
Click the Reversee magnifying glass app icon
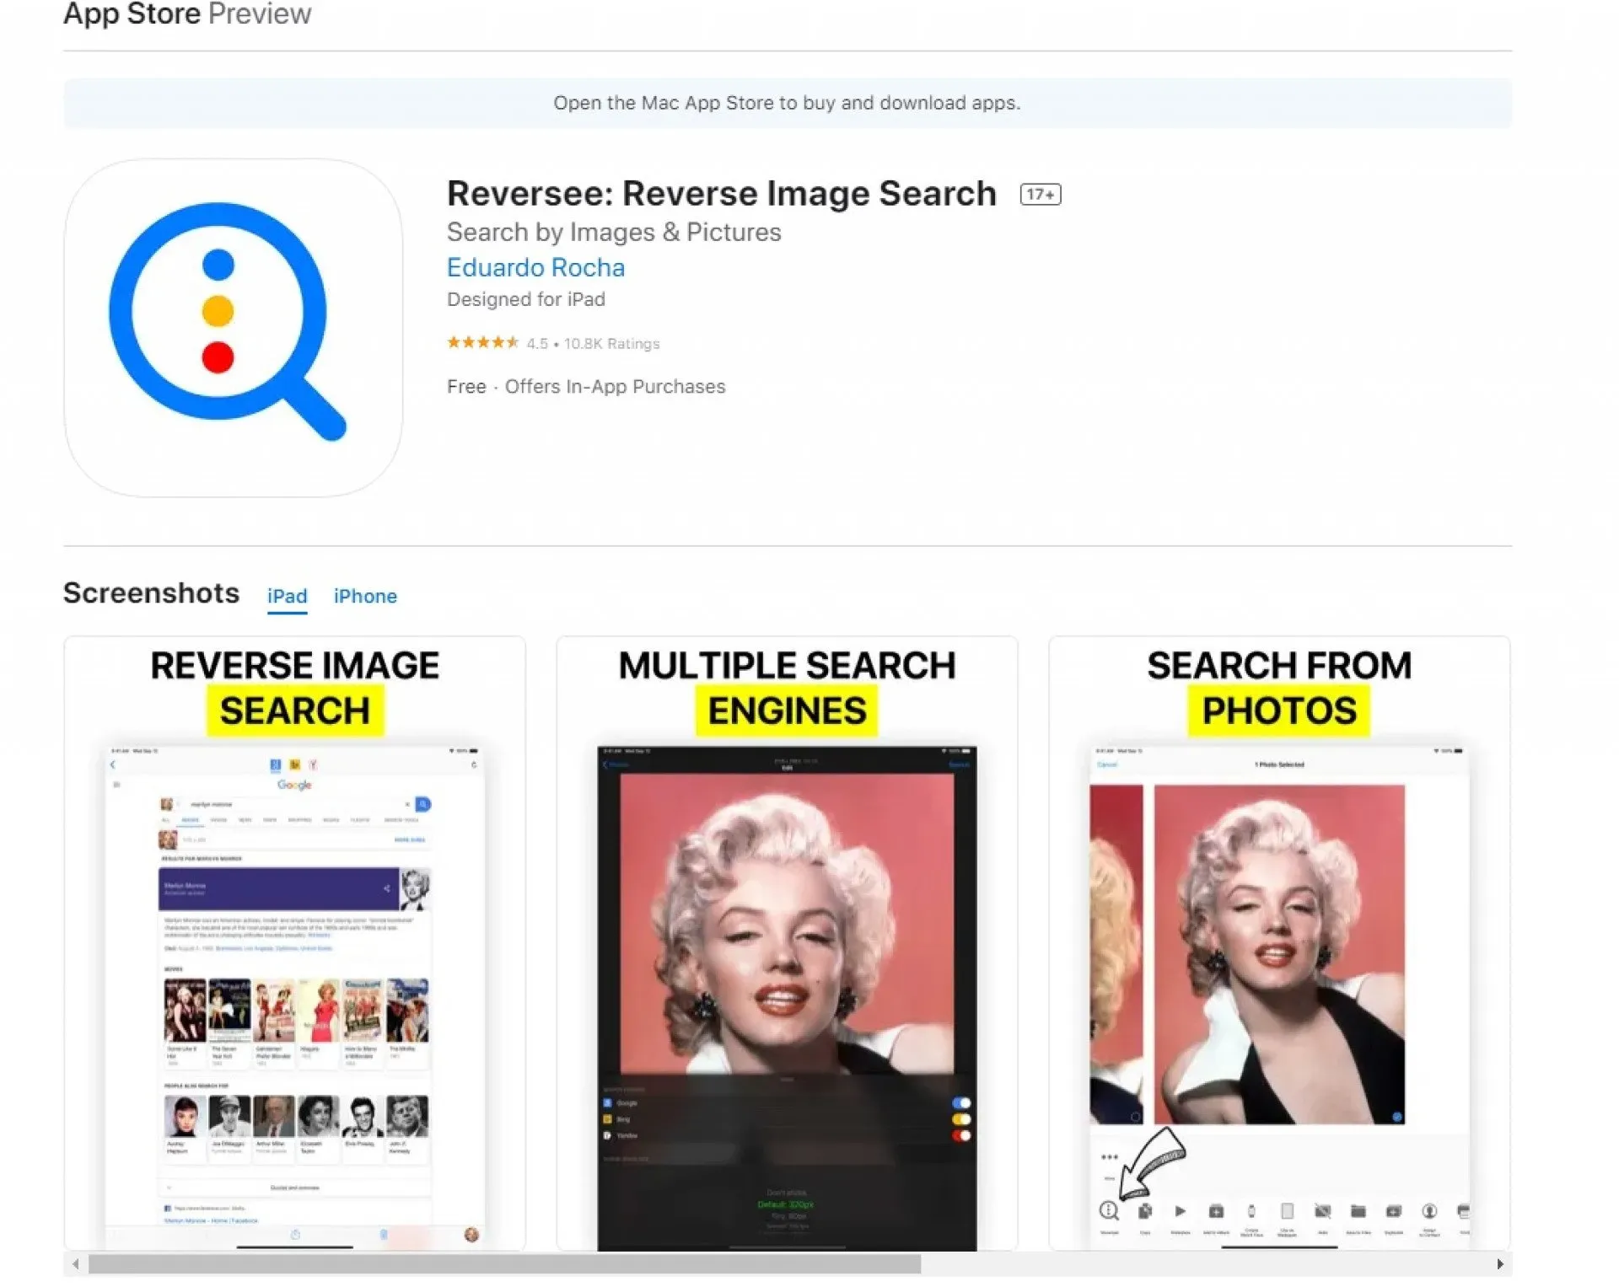pyautogui.click(x=232, y=328)
